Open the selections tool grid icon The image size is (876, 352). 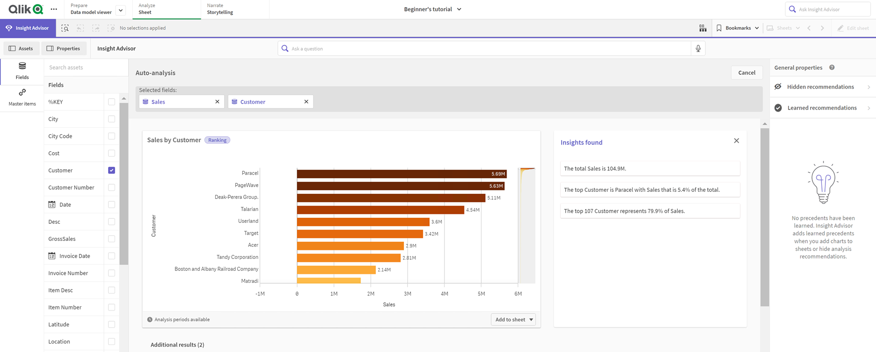tap(703, 28)
